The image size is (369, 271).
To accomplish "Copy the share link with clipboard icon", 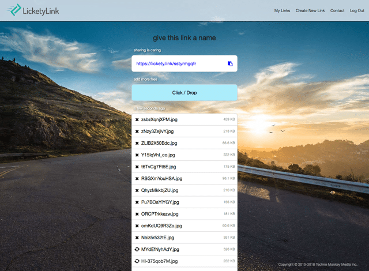I will tap(230, 63).
